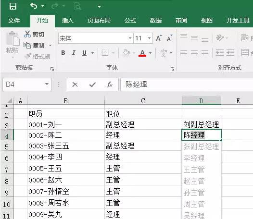
Task: Open the 字体 dialog launcher
Action: 172,69
